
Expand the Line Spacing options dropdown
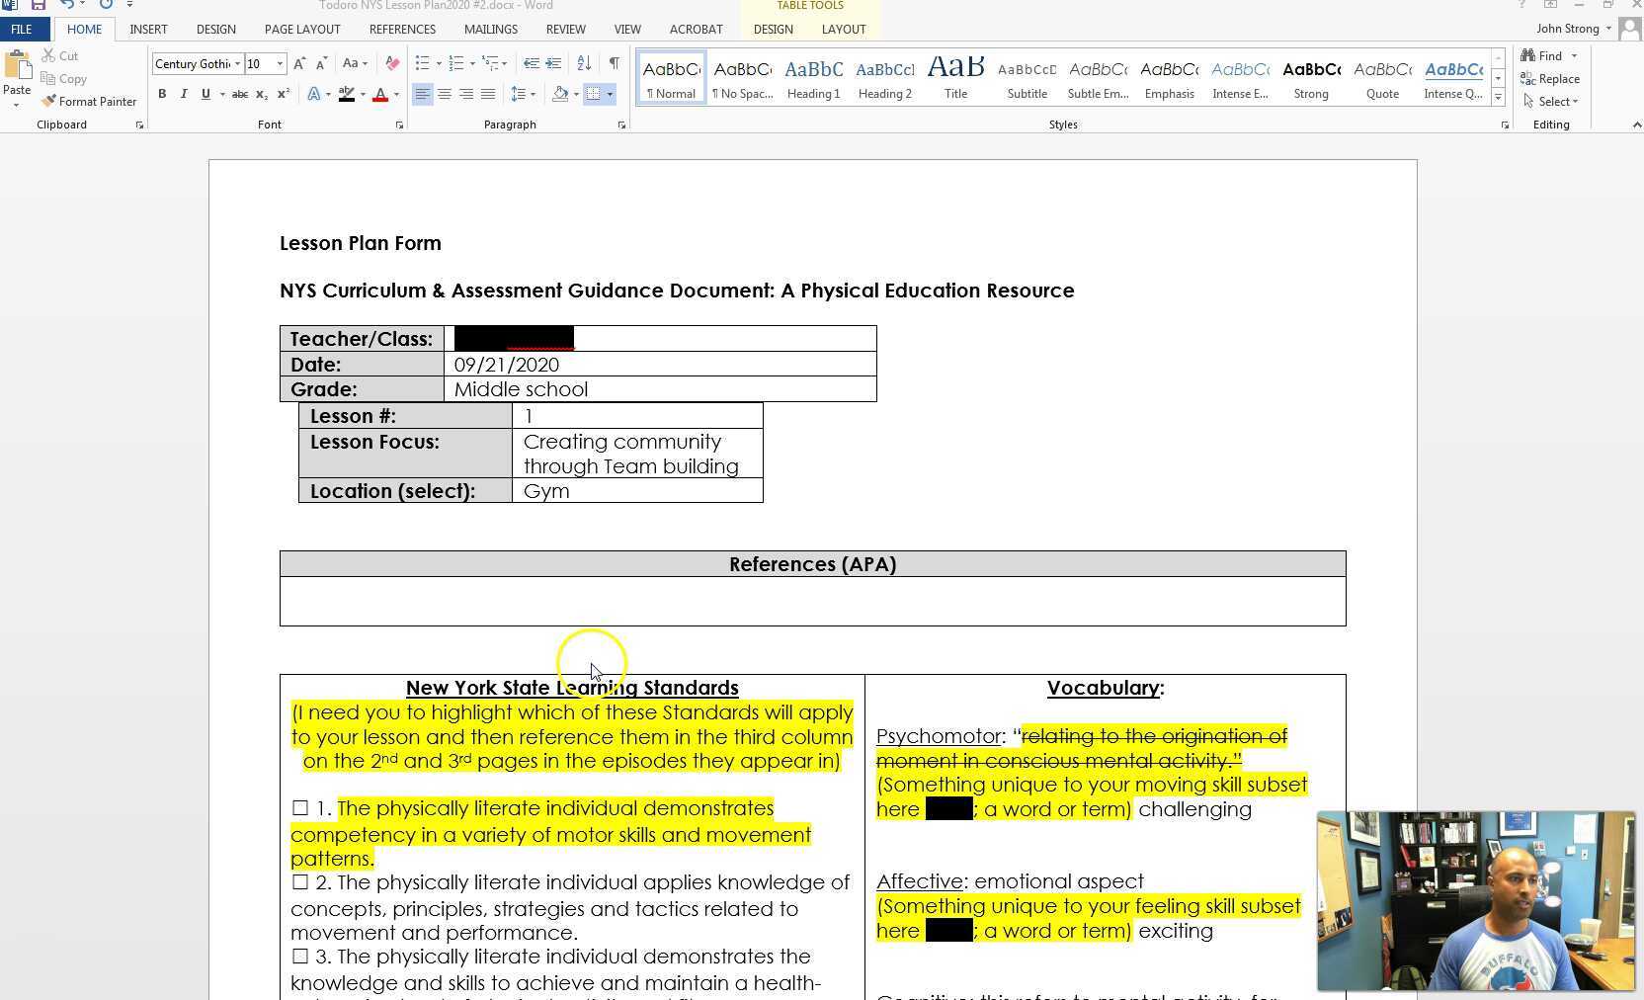[x=533, y=94]
